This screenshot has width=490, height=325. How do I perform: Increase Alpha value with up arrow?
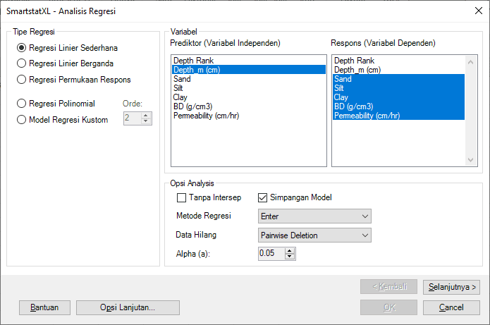290,250
